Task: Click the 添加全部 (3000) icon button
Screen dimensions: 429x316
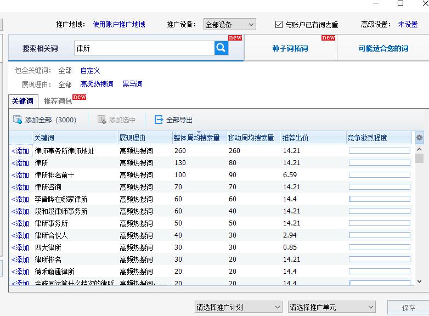Action: [18, 120]
